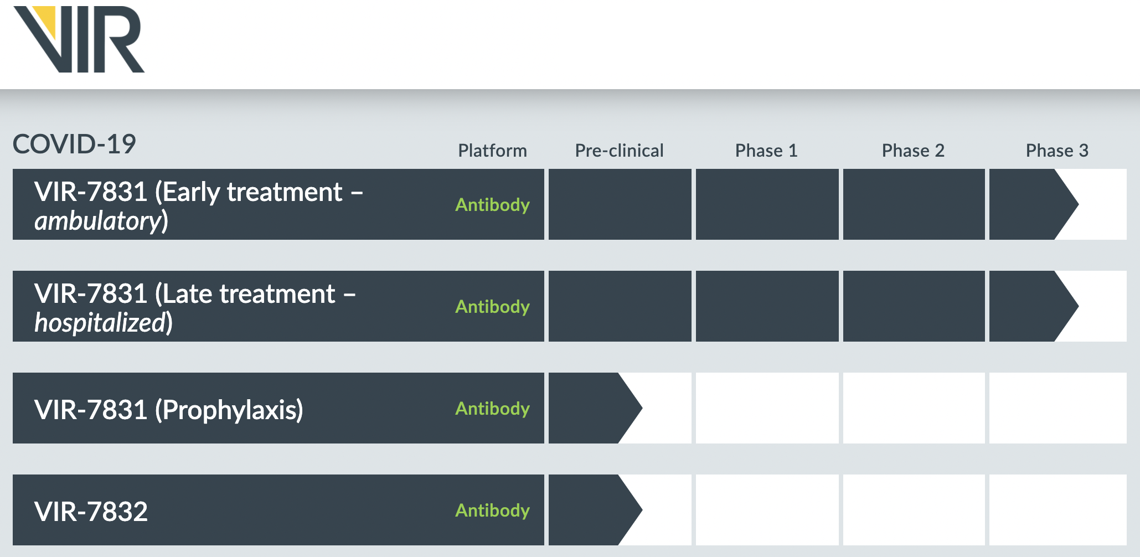Click Antibody label in VIR-7832 row
Viewport: 1140px width, 557px height.
pyautogui.click(x=492, y=510)
